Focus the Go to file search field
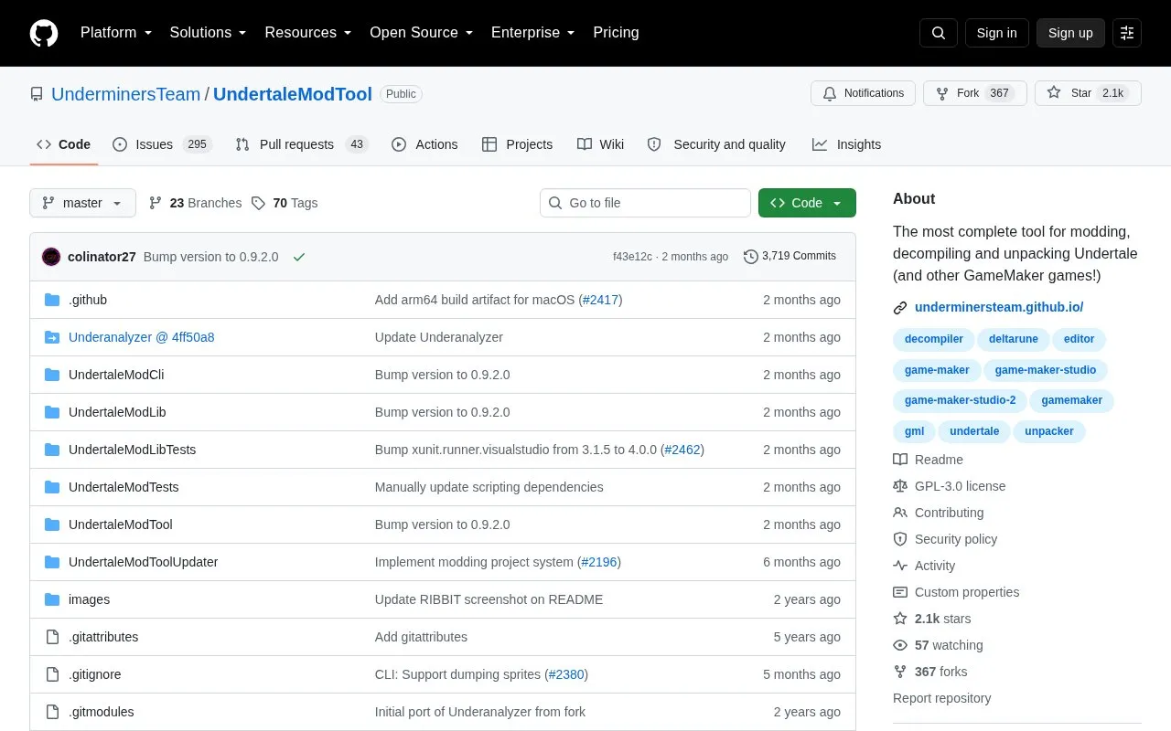Screen dimensions: 1171x731 [645, 203]
